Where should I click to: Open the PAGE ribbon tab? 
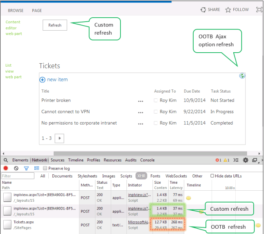coord(37,11)
